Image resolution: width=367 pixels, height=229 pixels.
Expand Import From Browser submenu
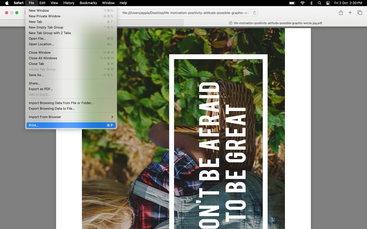71,117
